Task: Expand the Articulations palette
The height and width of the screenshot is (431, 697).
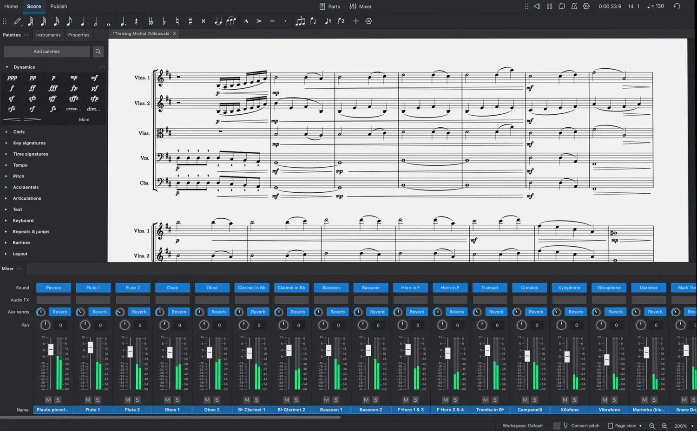Action: pos(27,198)
